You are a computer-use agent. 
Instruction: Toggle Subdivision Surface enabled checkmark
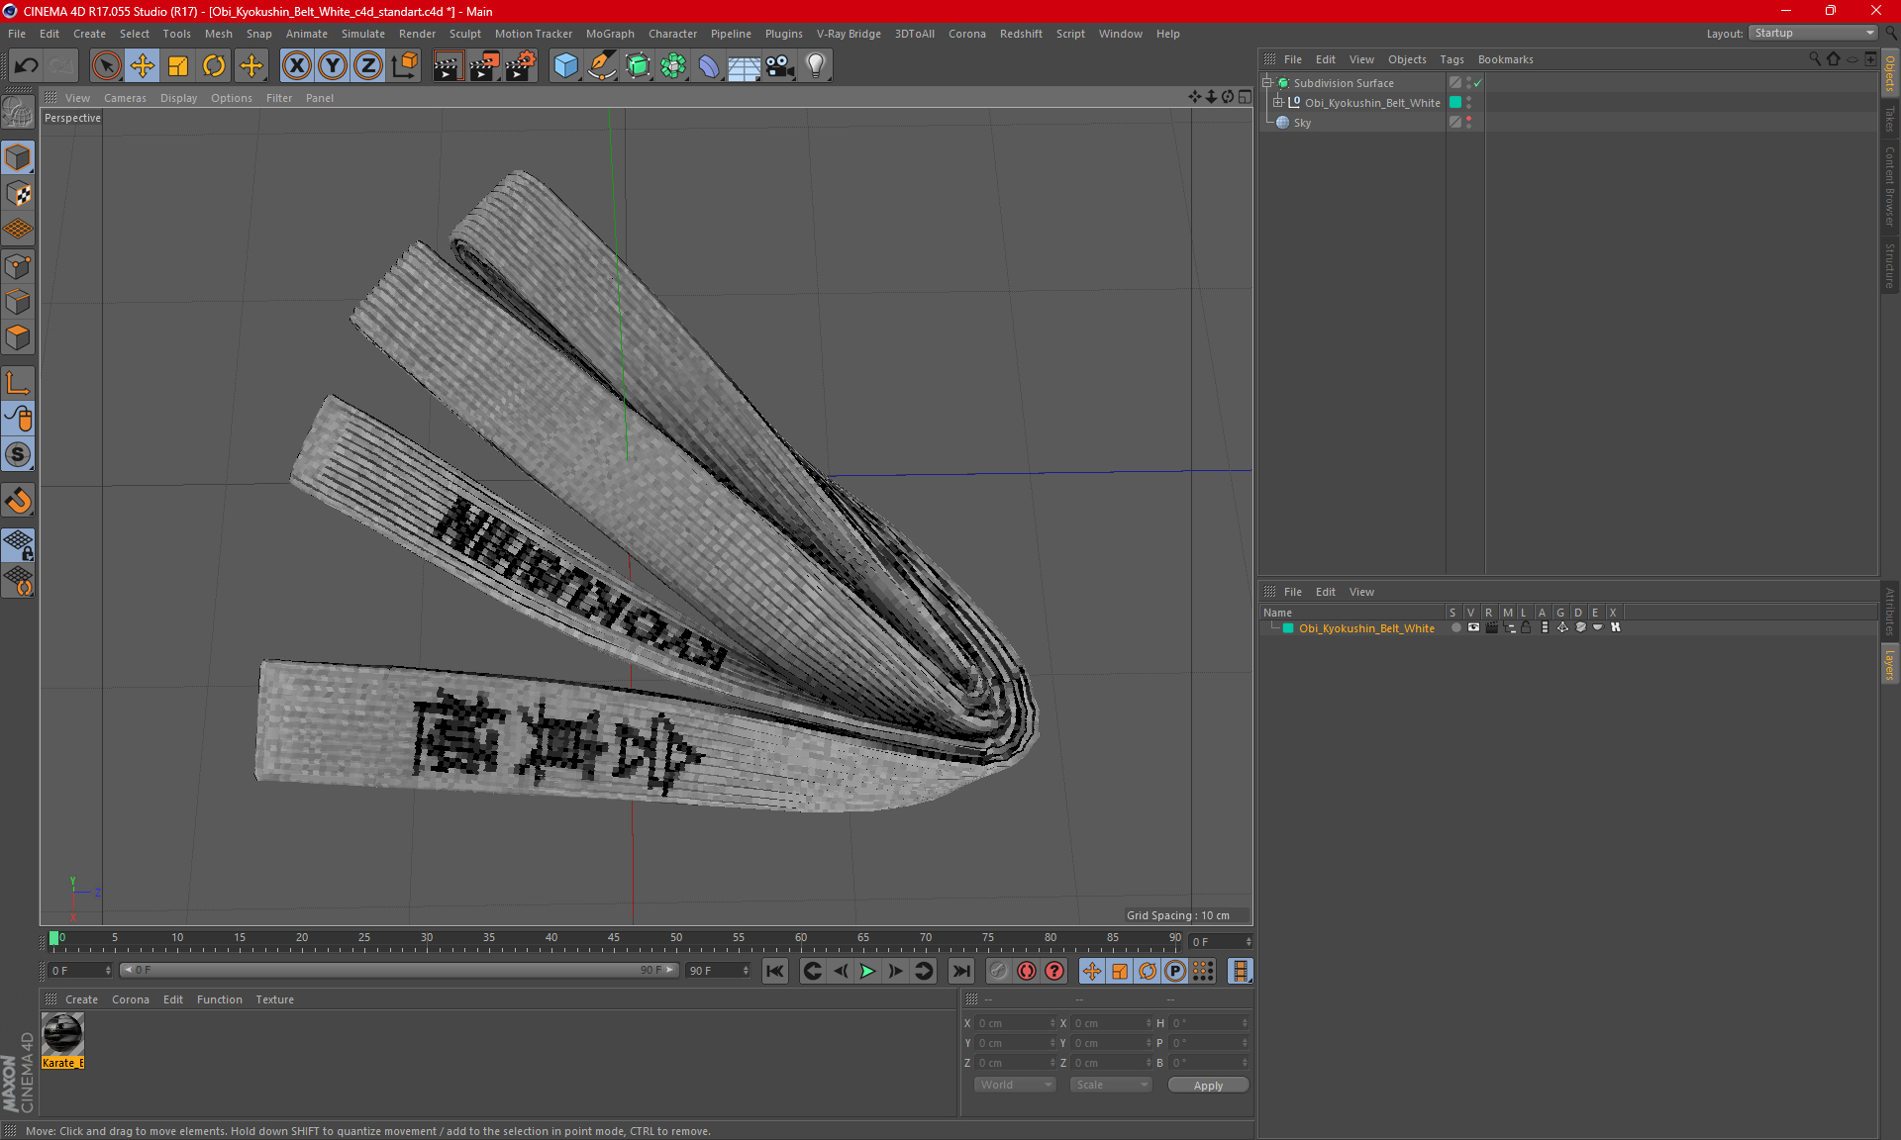(x=1477, y=83)
